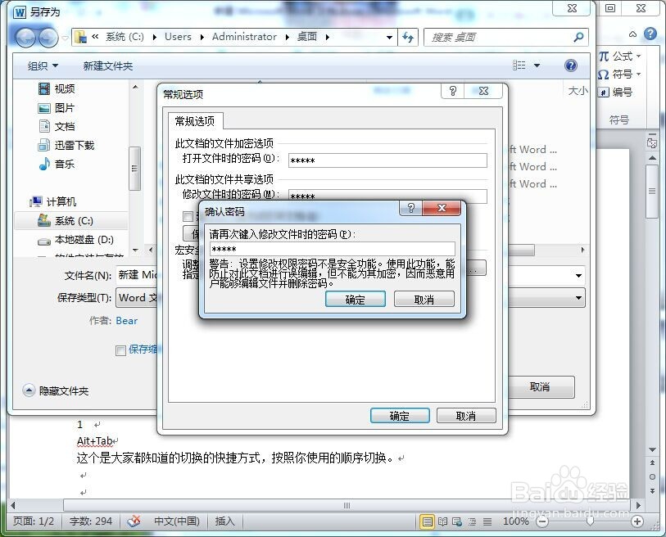Select the 常规选项 tab
Screen dimensions: 666x537
coord(195,121)
